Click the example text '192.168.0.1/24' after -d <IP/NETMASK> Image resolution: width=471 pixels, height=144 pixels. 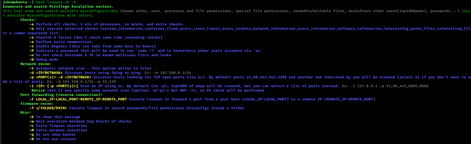[175, 73]
